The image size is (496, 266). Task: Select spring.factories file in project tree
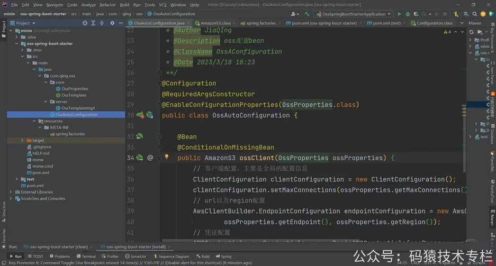point(70,134)
